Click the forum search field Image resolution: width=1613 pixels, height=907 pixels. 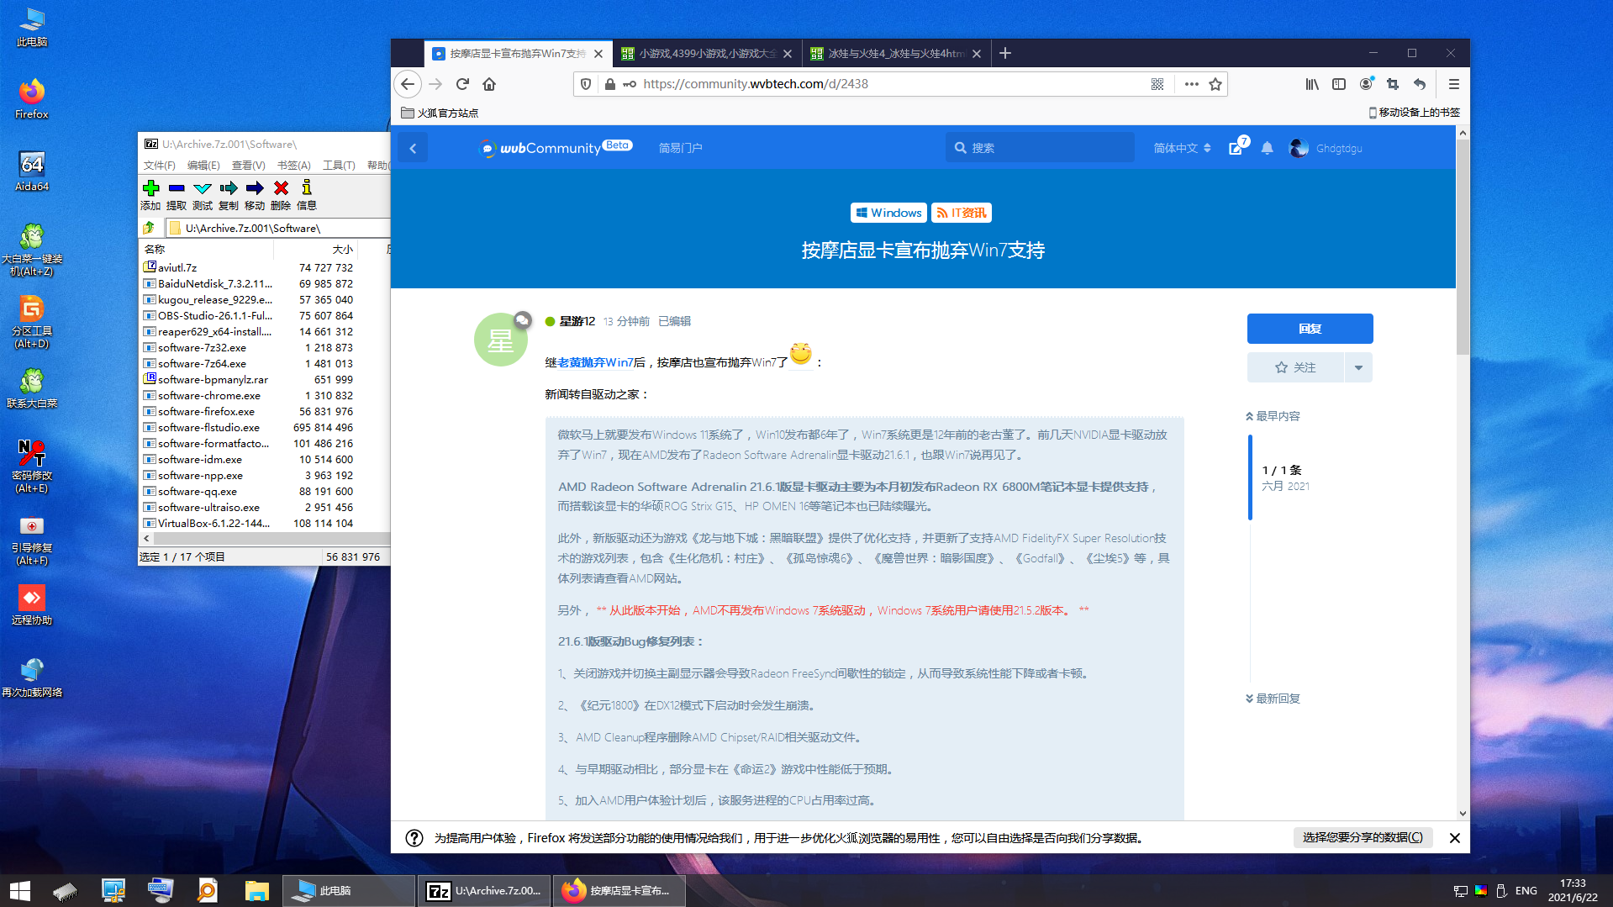1040,148
